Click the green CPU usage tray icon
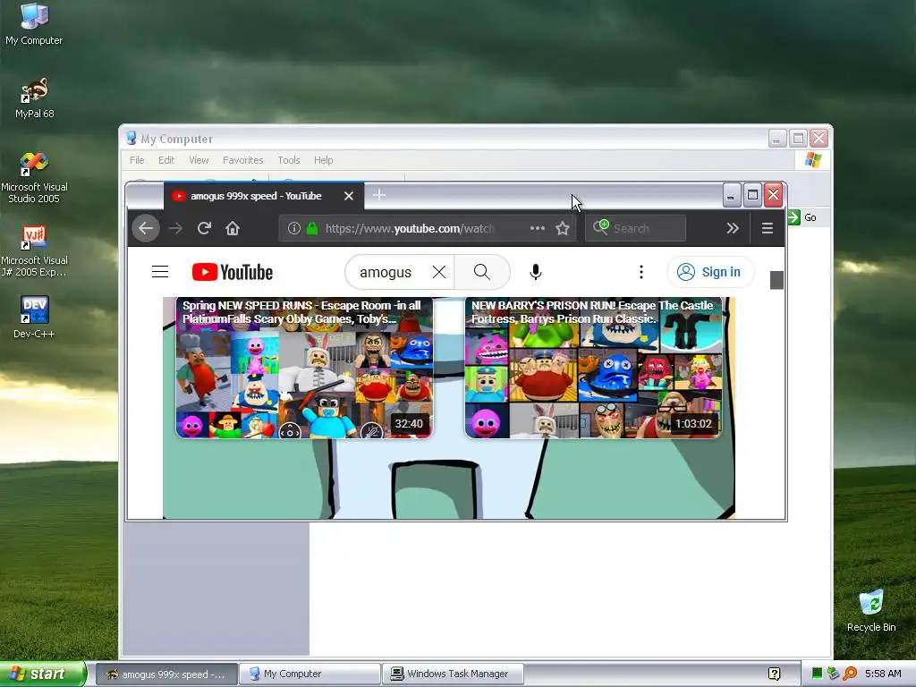 pos(818,674)
